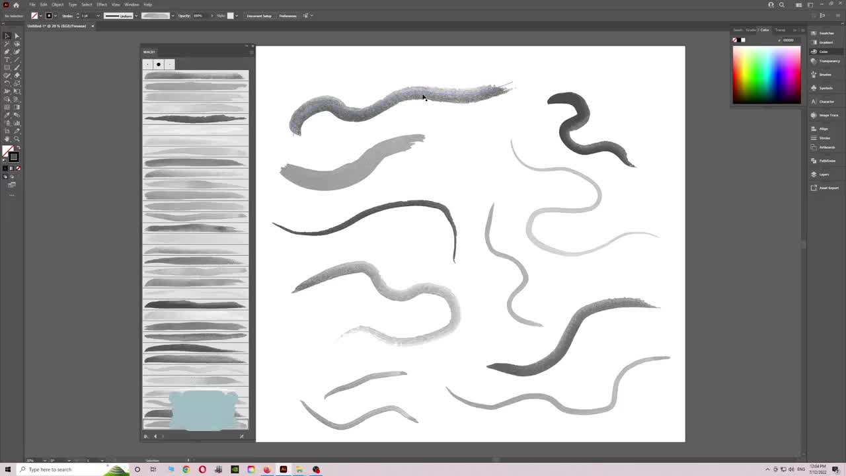Open Asset Export panel
Viewport: 846px width, 476px height.
(824, 188)
